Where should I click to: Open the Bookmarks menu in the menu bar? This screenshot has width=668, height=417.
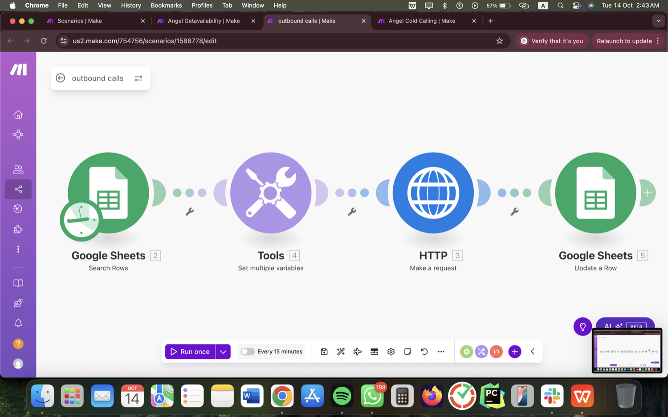(166, 5)
